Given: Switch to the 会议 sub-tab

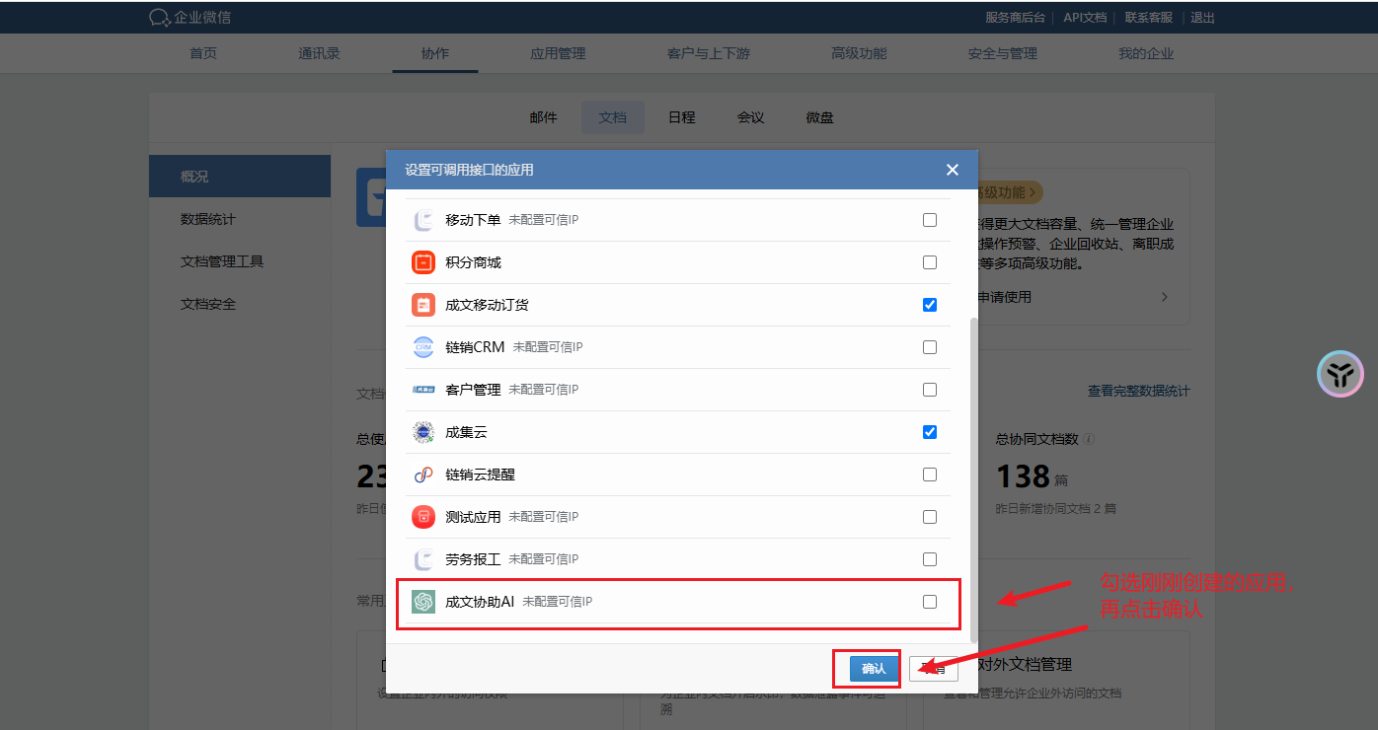Looking at the screenshot, I should click(750, 117).
